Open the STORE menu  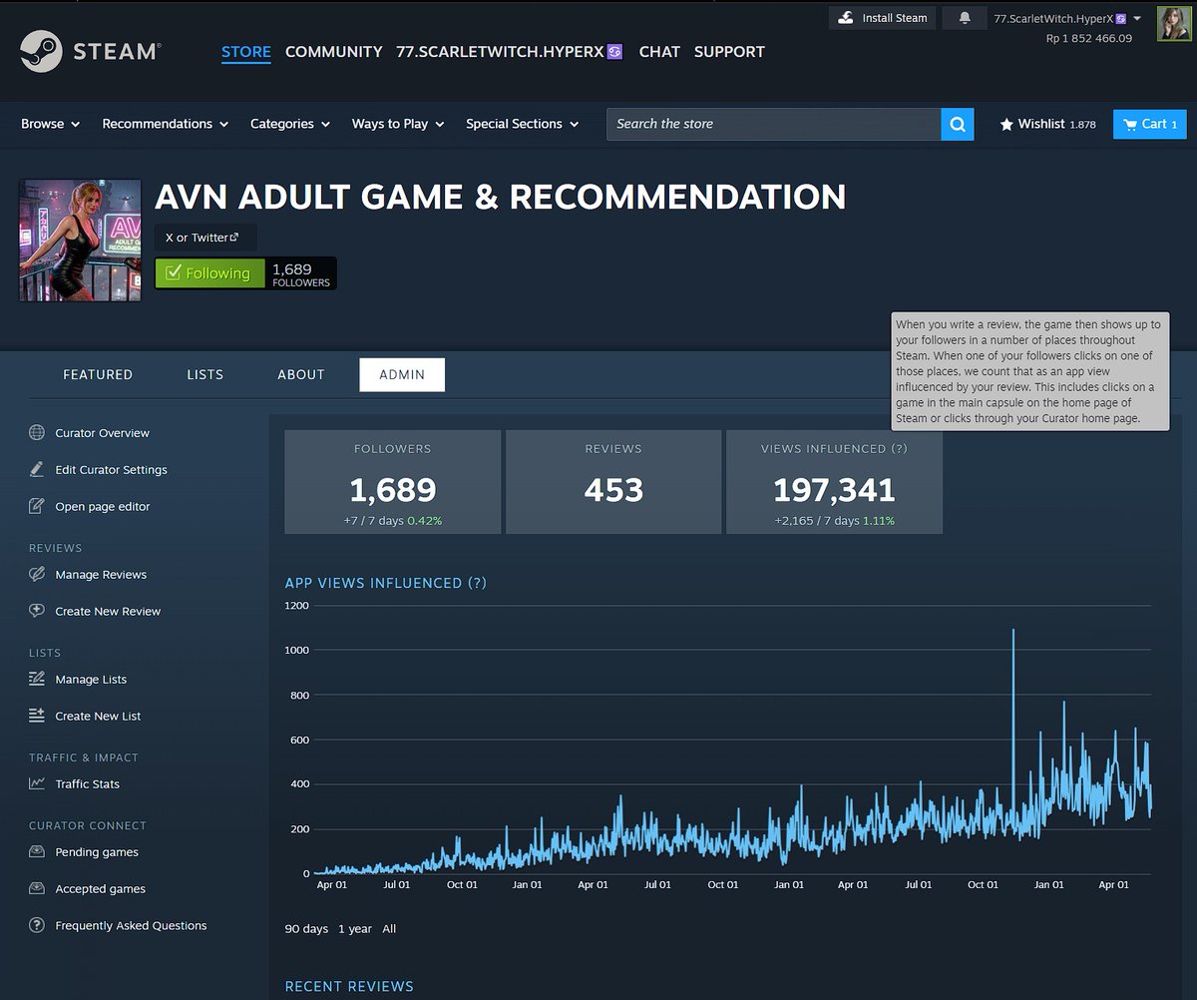246,52
